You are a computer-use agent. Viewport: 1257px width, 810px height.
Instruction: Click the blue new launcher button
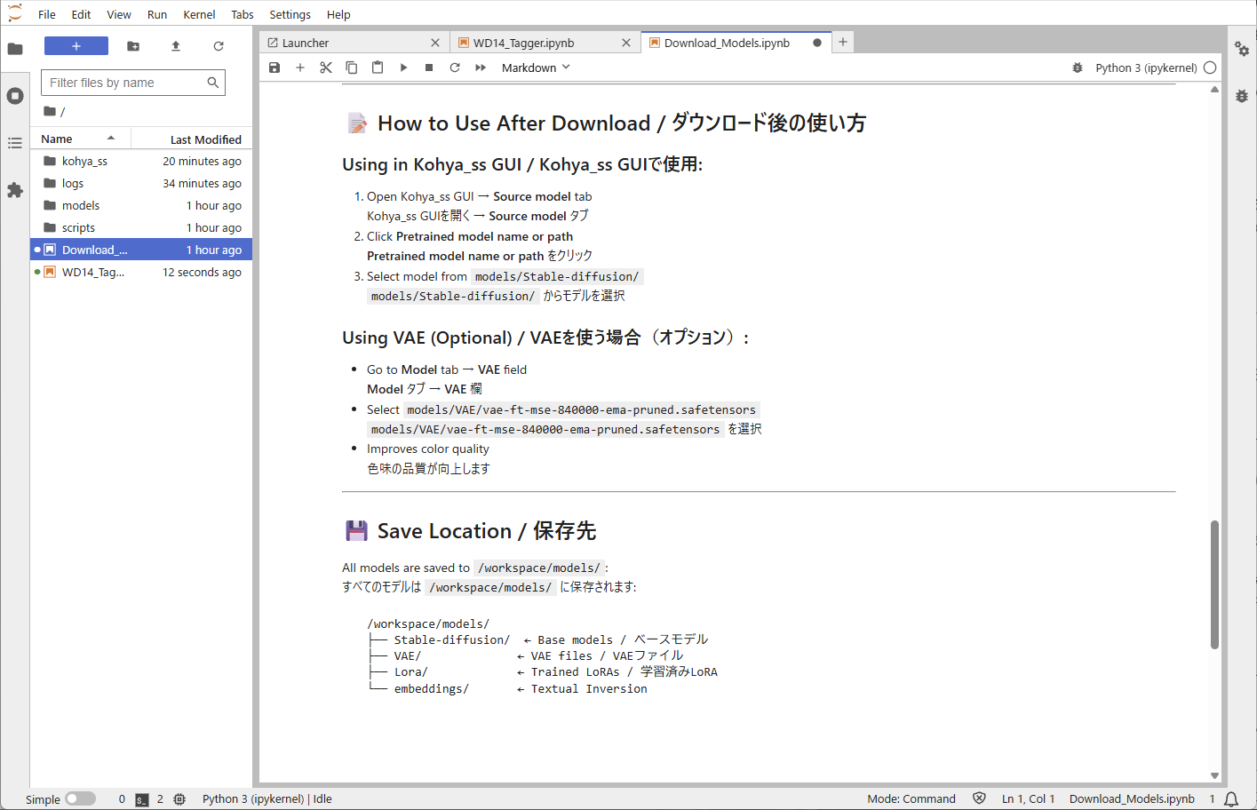tap(76, 46)
